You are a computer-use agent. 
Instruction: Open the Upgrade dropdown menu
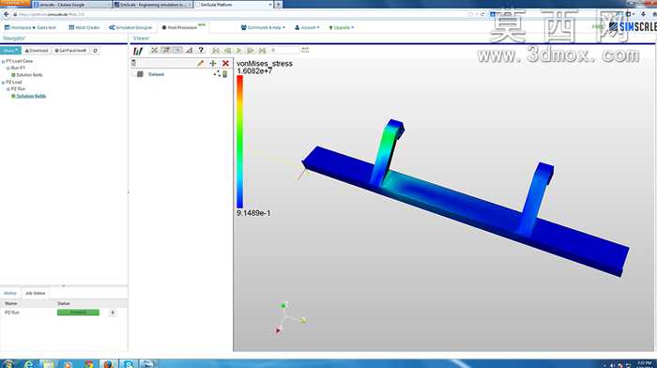click(x=342, y=27)
